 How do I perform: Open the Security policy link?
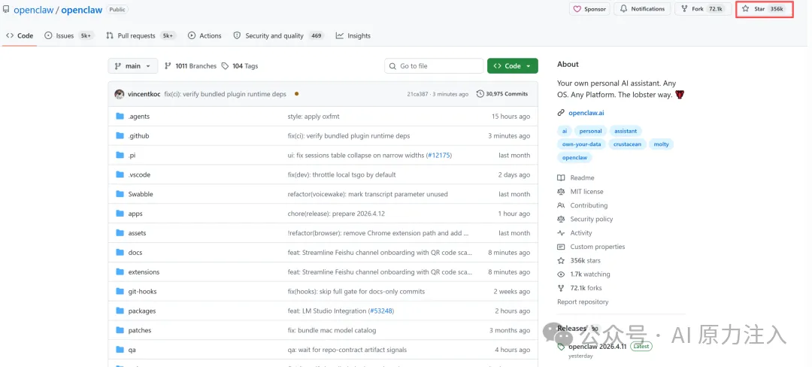click(x=585, y=219)
